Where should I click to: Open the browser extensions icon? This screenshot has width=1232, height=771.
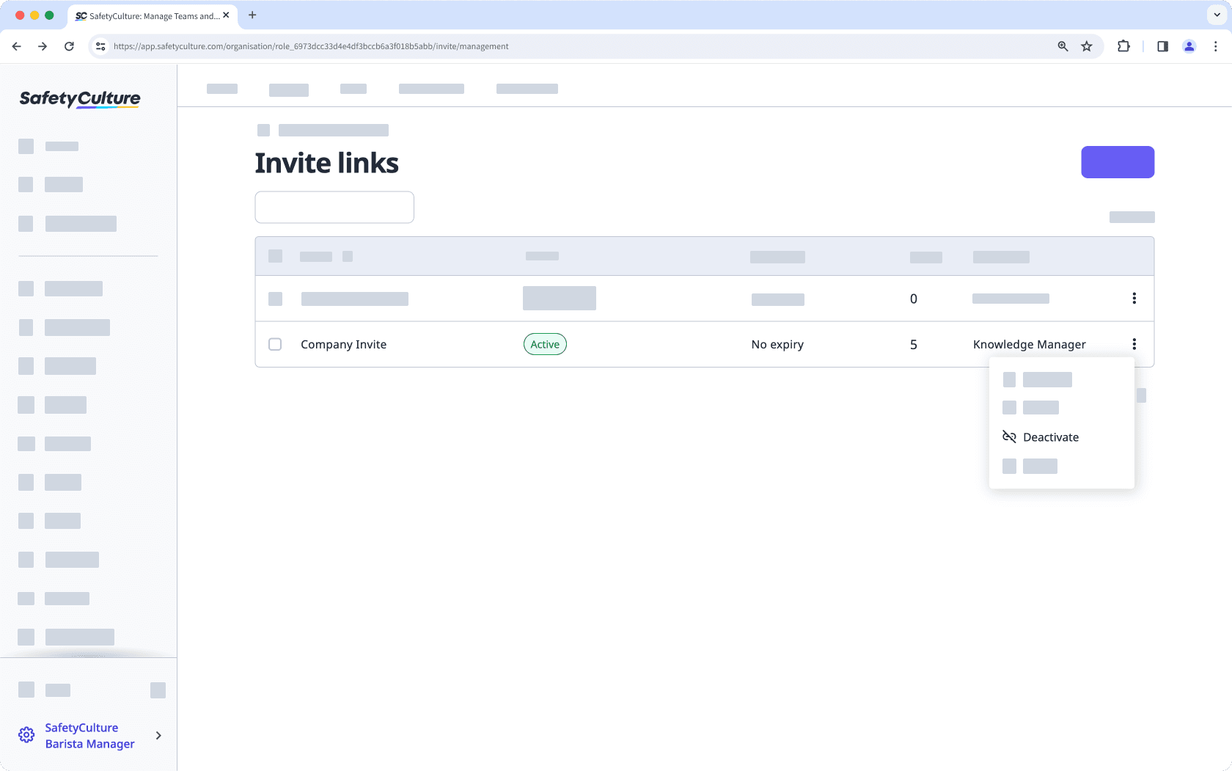click(1123, 46)
